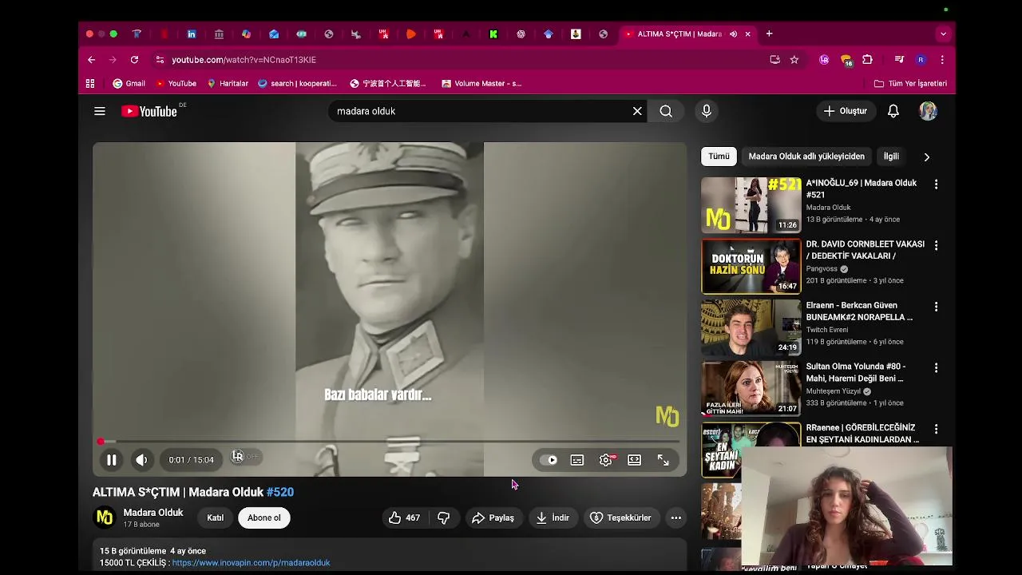This screenshot has height=575, width=1022.
Task: Open the 'Sultan Olma Yolunda #80' video title
Action: click(x=856, y=372)
